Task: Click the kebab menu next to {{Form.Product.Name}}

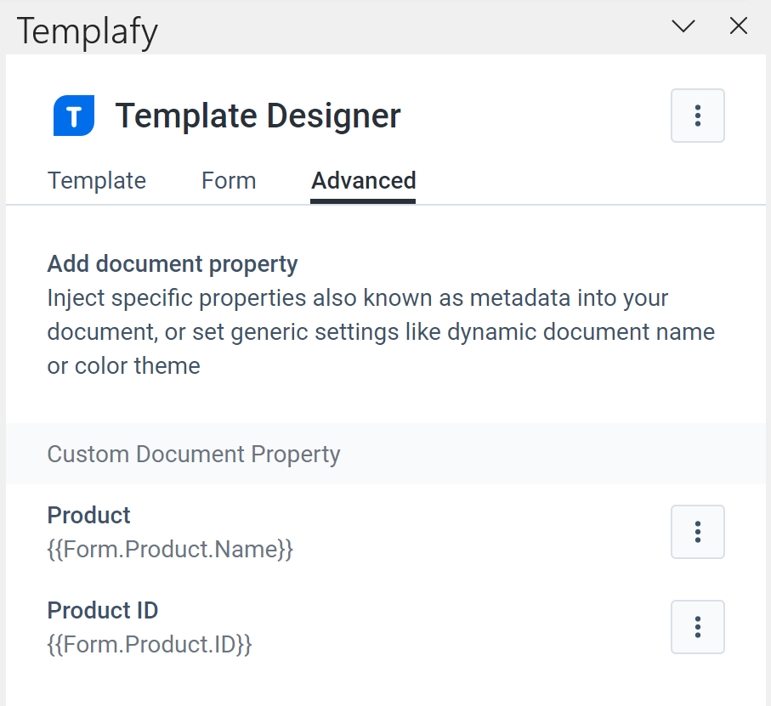Action: point(697,532)
